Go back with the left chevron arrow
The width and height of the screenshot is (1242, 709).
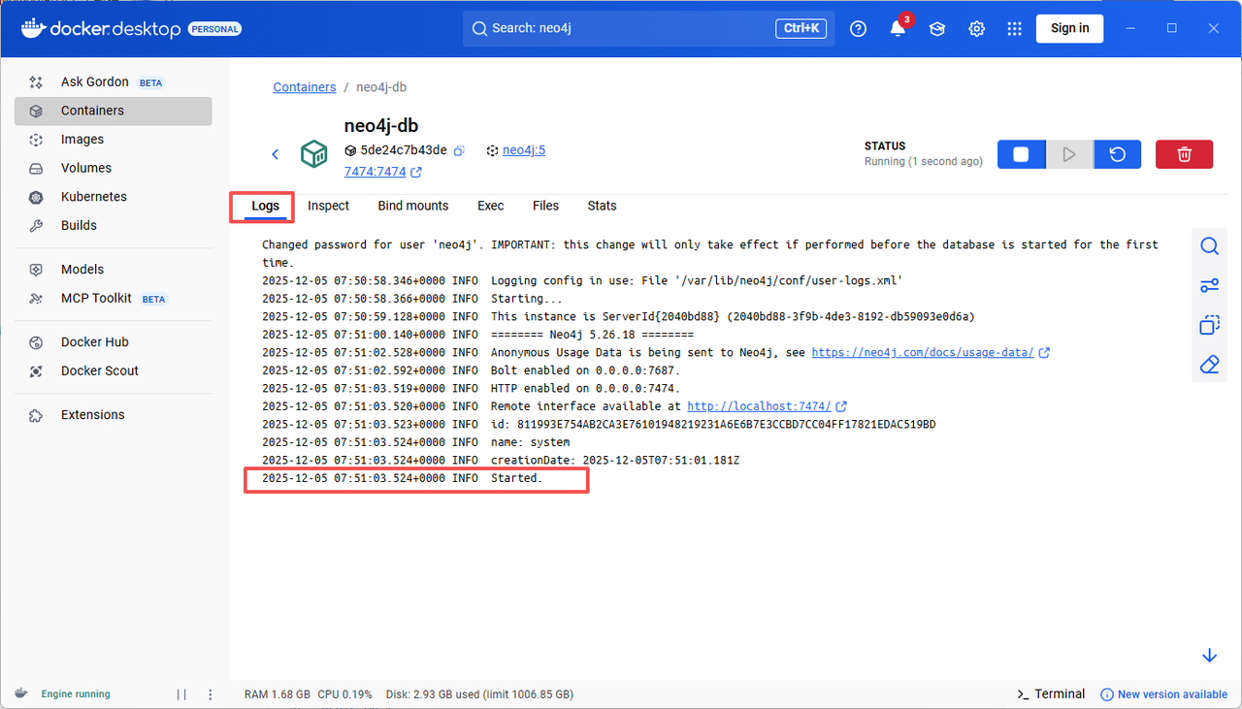275,154
